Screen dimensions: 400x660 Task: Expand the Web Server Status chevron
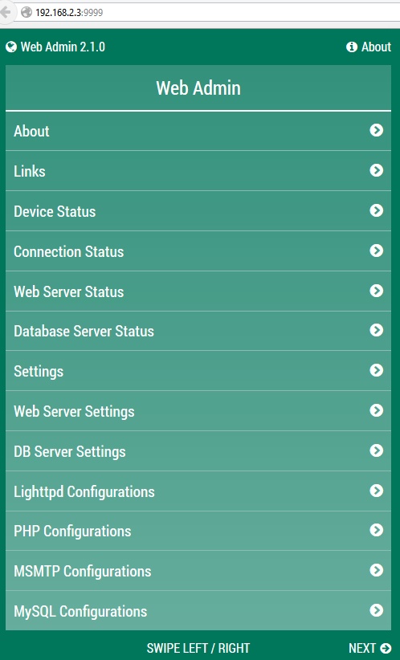point(377,291)
